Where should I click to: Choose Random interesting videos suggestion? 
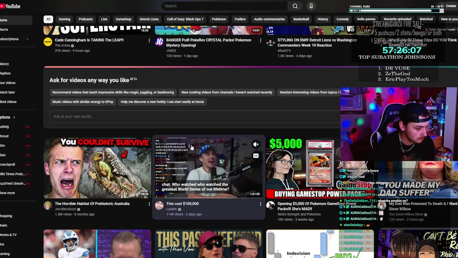point(309,92)
